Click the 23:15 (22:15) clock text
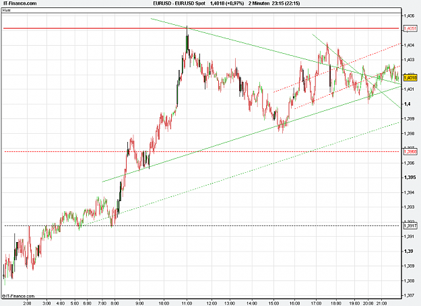 tap(286, 3)
